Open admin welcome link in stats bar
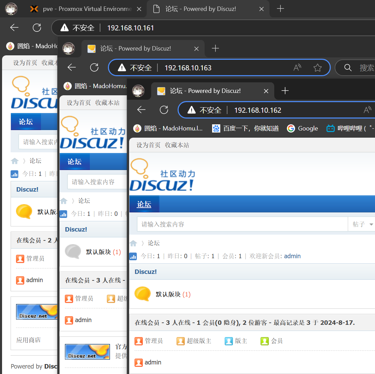 (x=292, y=256)
